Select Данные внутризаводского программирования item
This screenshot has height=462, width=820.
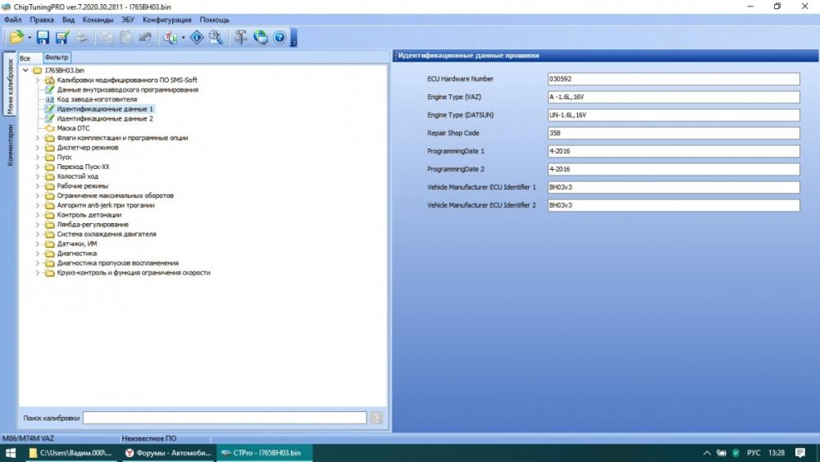coord(128,89)
